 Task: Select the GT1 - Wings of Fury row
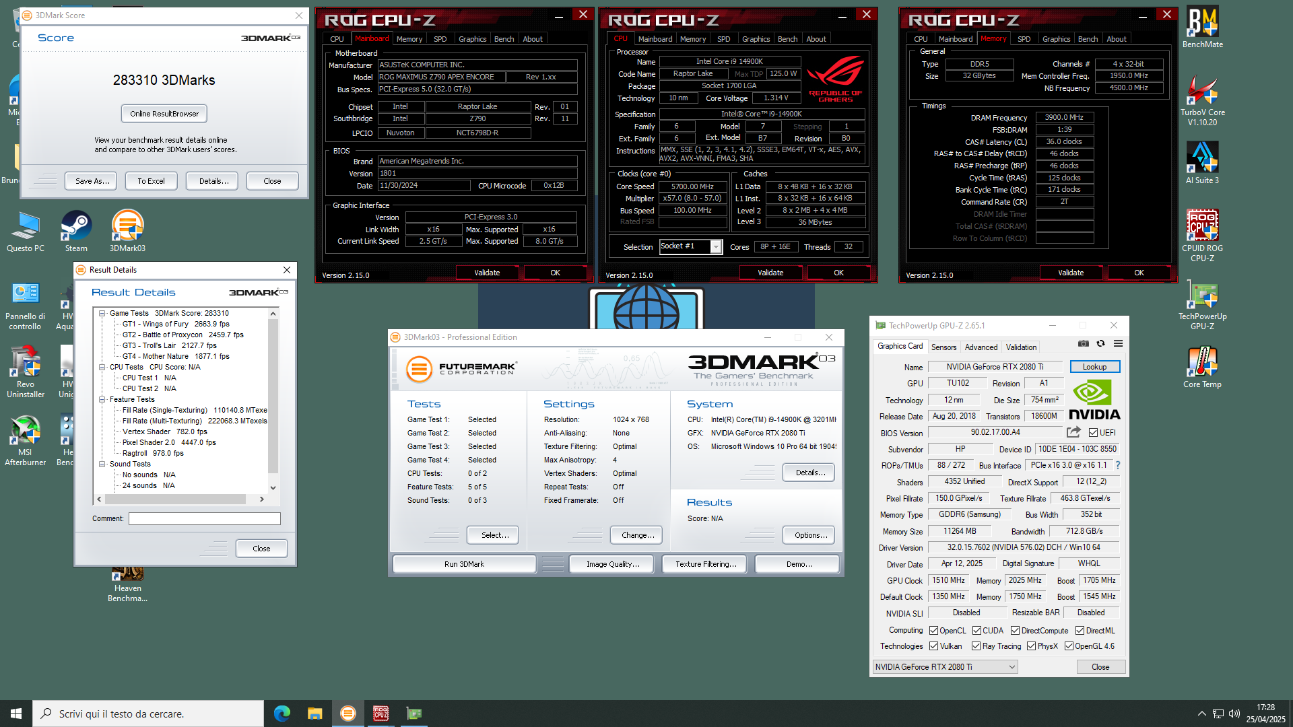[176, 324]
